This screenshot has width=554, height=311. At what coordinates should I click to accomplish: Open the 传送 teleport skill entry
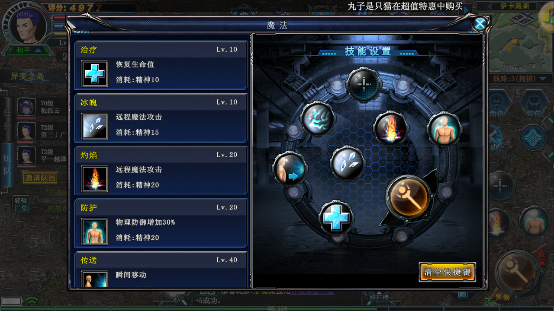(161, 270)
